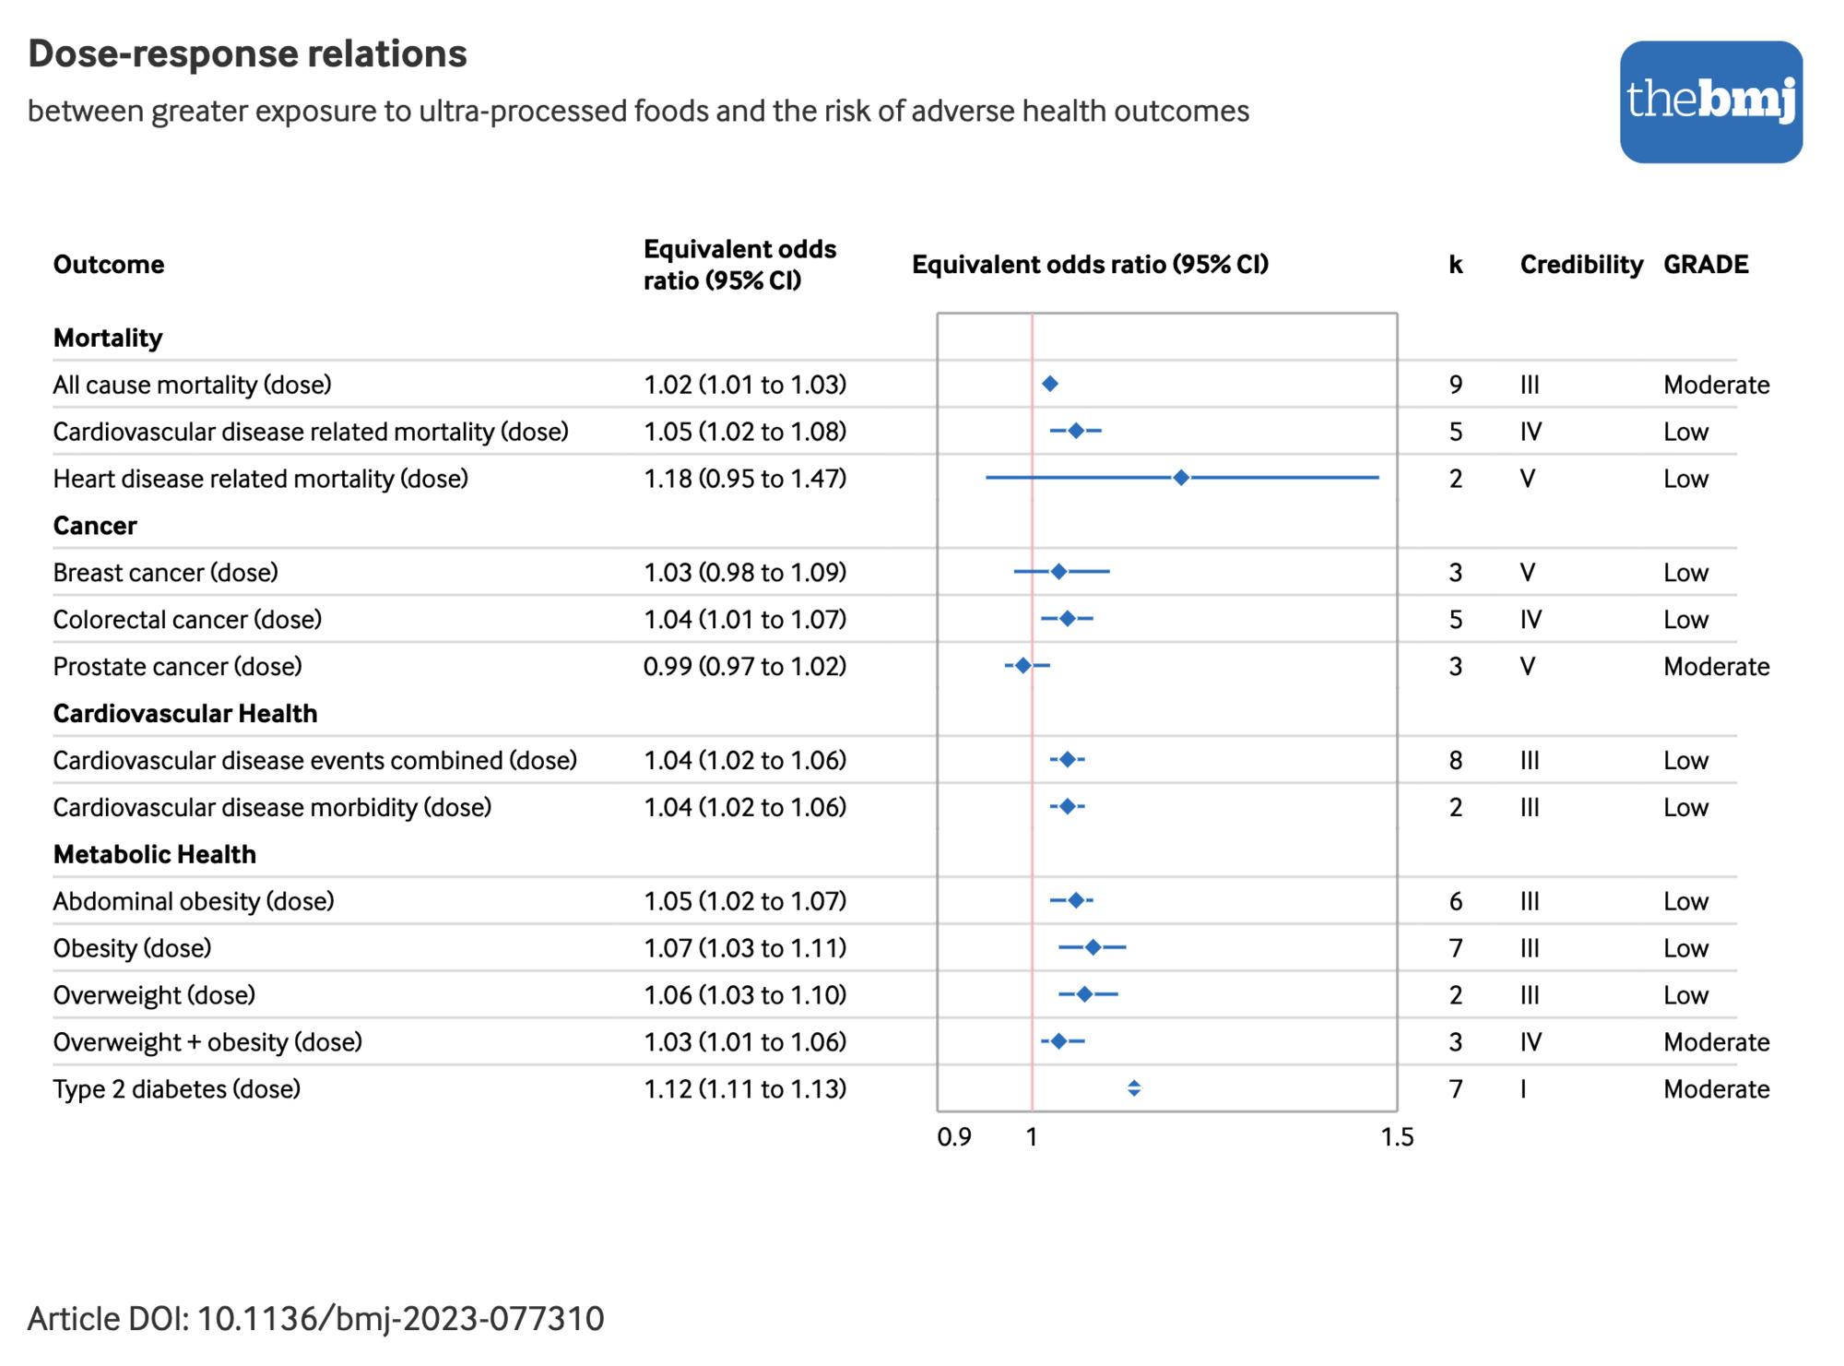Click the Heart disease related mortality diamond marker

[1181, 478]
